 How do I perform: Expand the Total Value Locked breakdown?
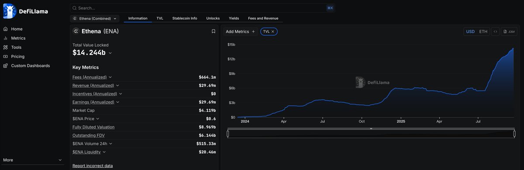[x=110, y=53]
